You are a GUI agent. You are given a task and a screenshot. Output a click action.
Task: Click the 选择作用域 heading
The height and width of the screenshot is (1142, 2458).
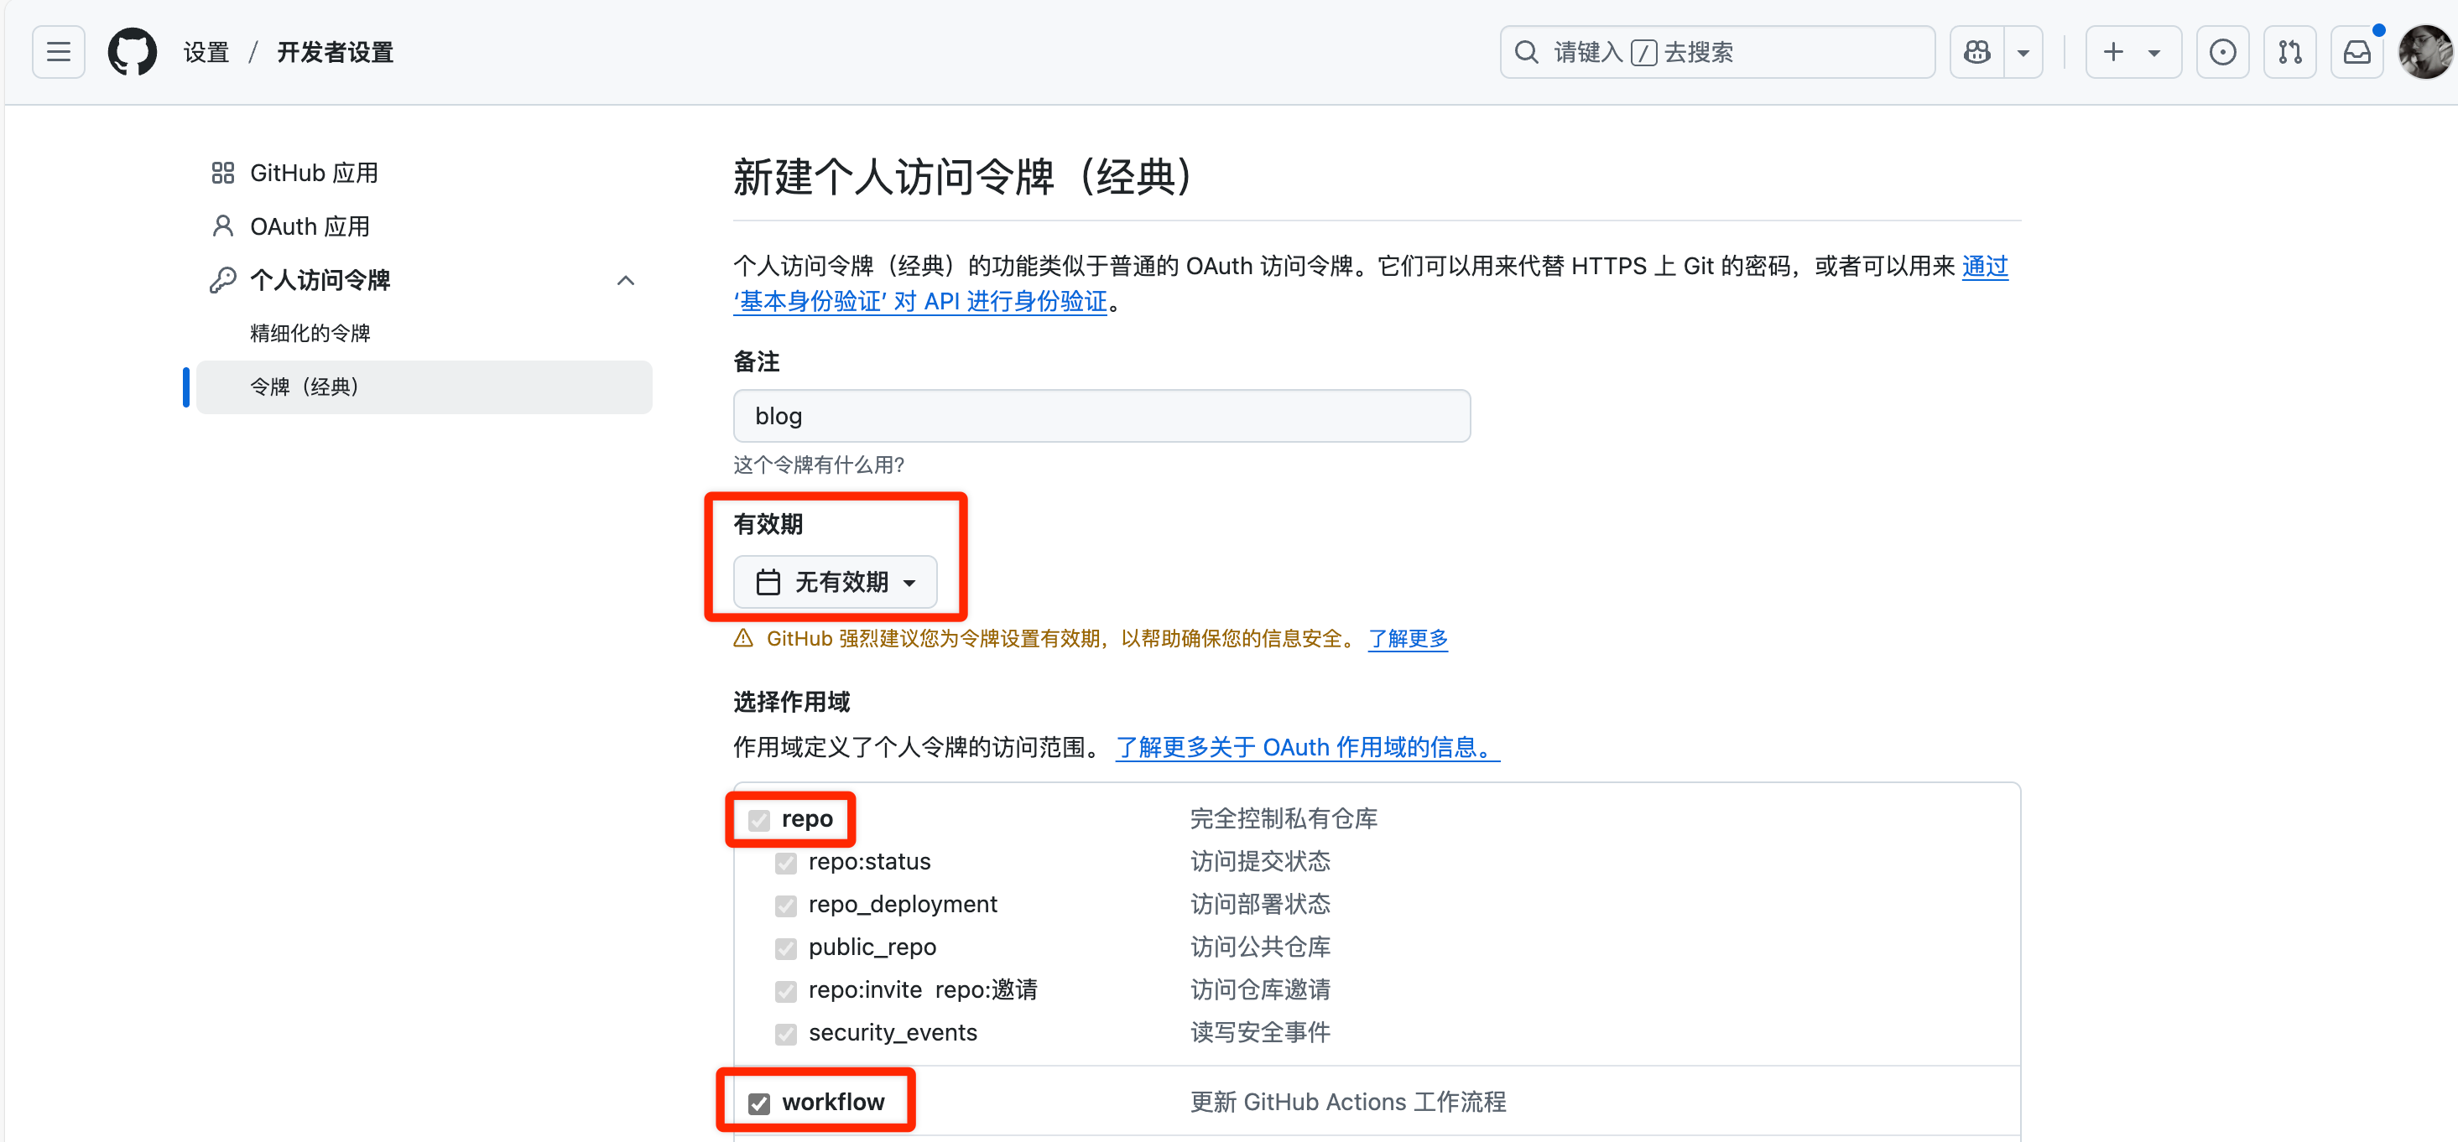click(791, 702)
